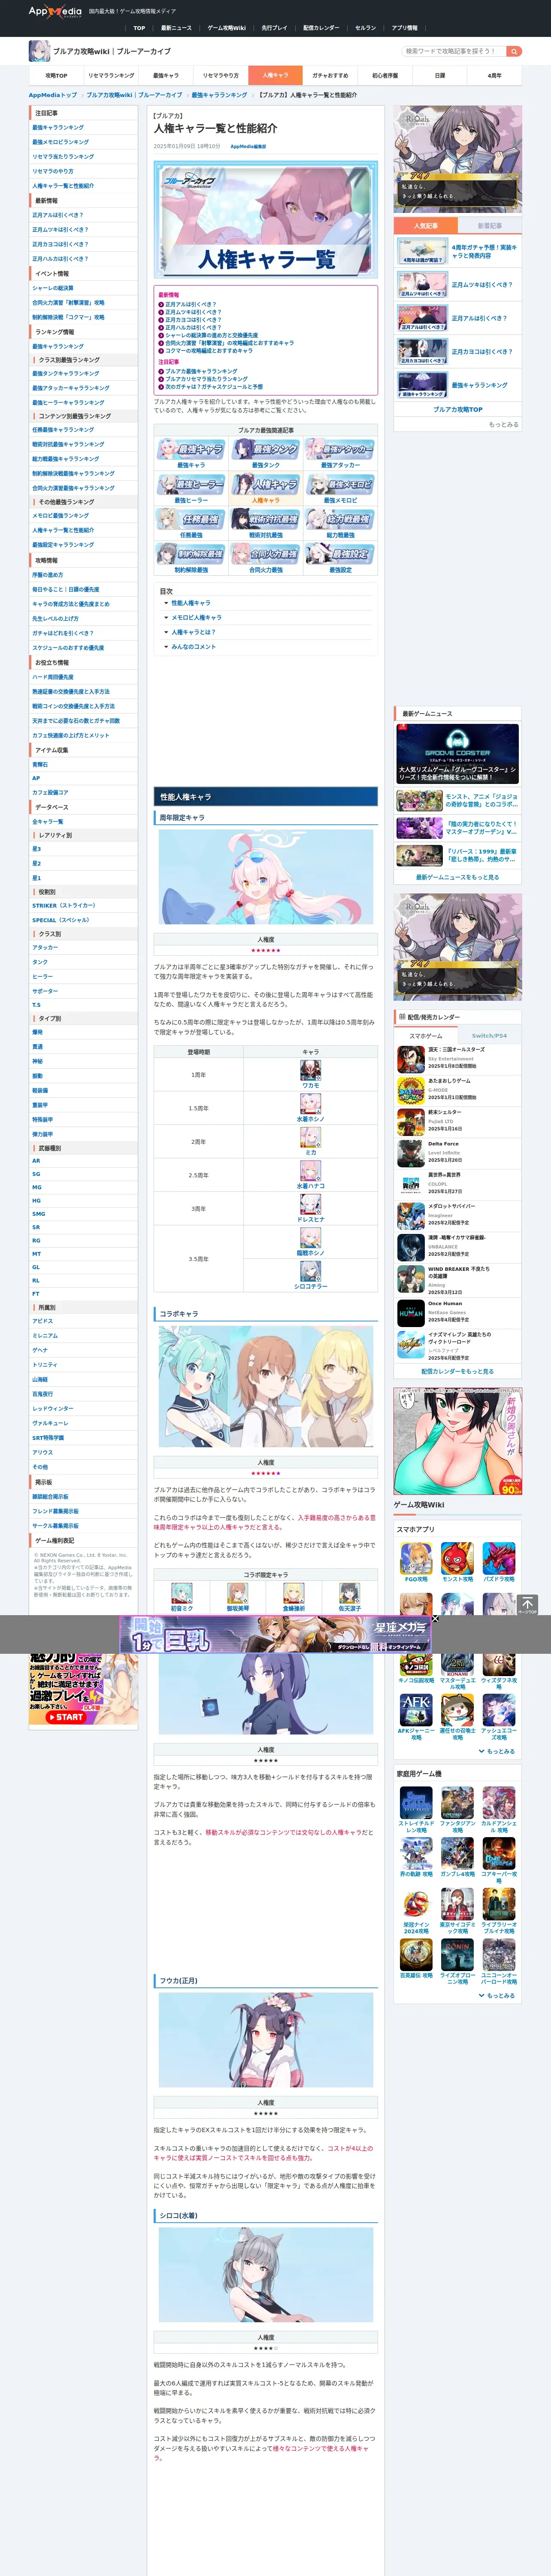
Task: Open the 最強メモロビ banner icon
Action: click(x=340, y=485)
